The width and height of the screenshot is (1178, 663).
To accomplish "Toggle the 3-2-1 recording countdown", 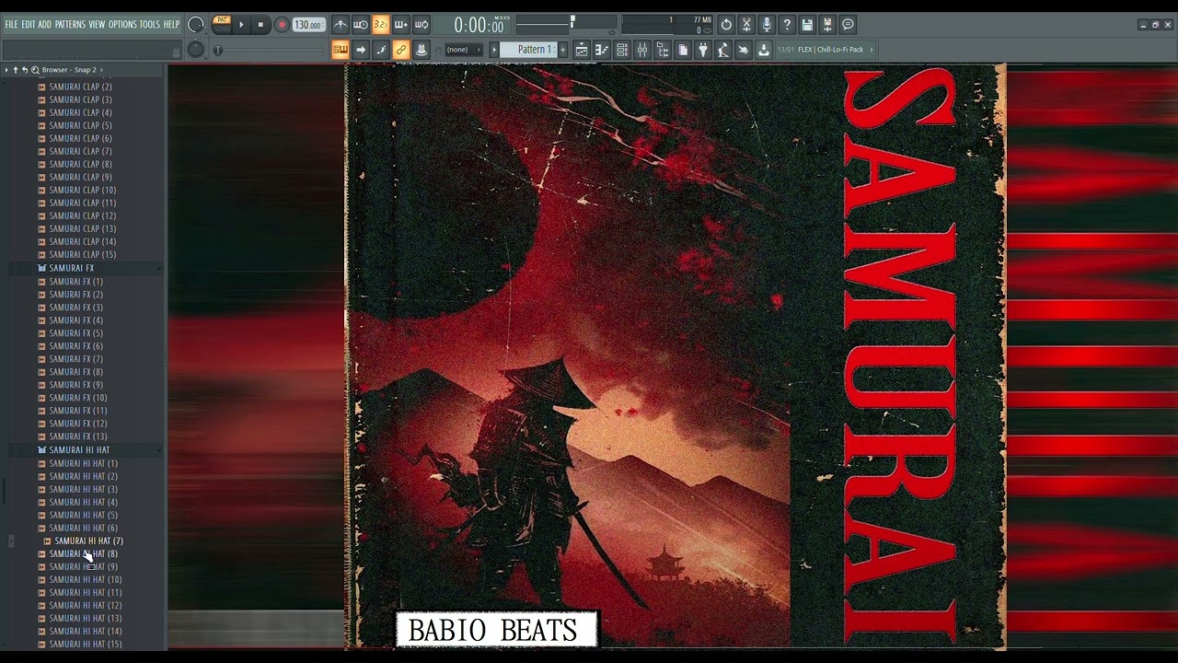I will (381, 25).
